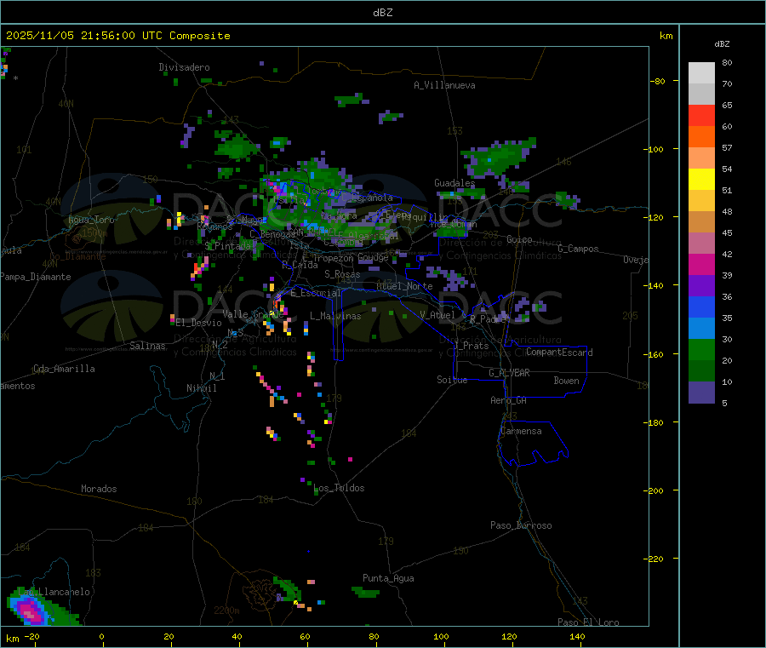Click the slate 5 dBZ legend swatch
The width and height of the screenshot is (766, 648).
click(701, 393)
